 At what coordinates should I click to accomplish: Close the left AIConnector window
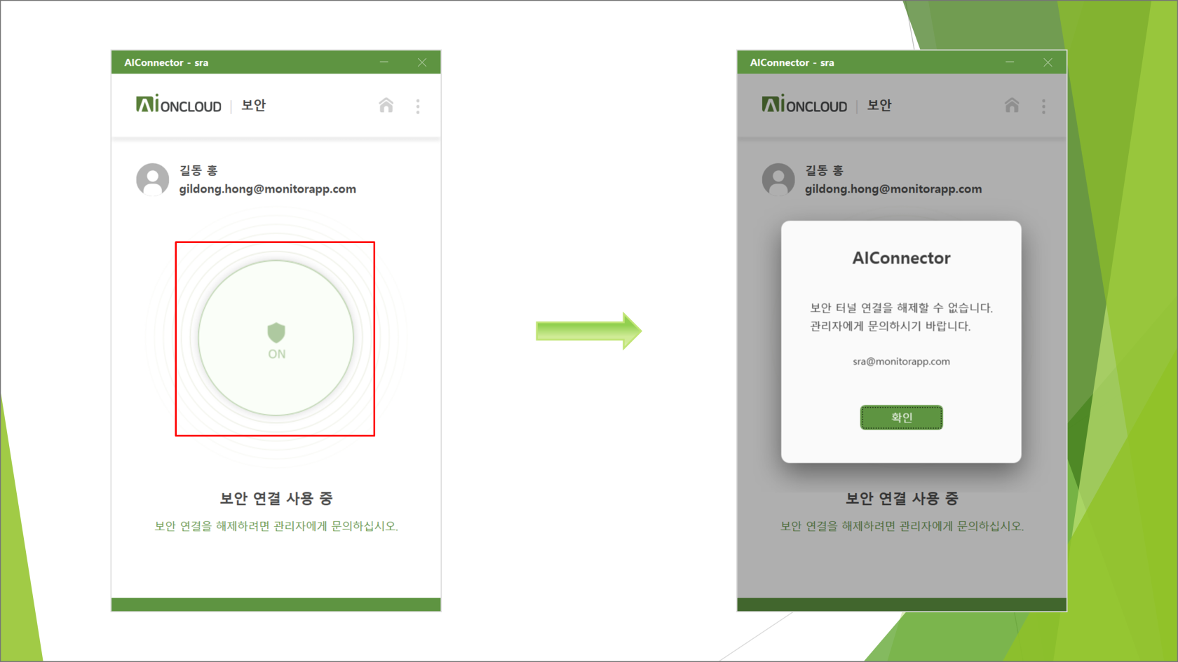click(x=422, y=62)
